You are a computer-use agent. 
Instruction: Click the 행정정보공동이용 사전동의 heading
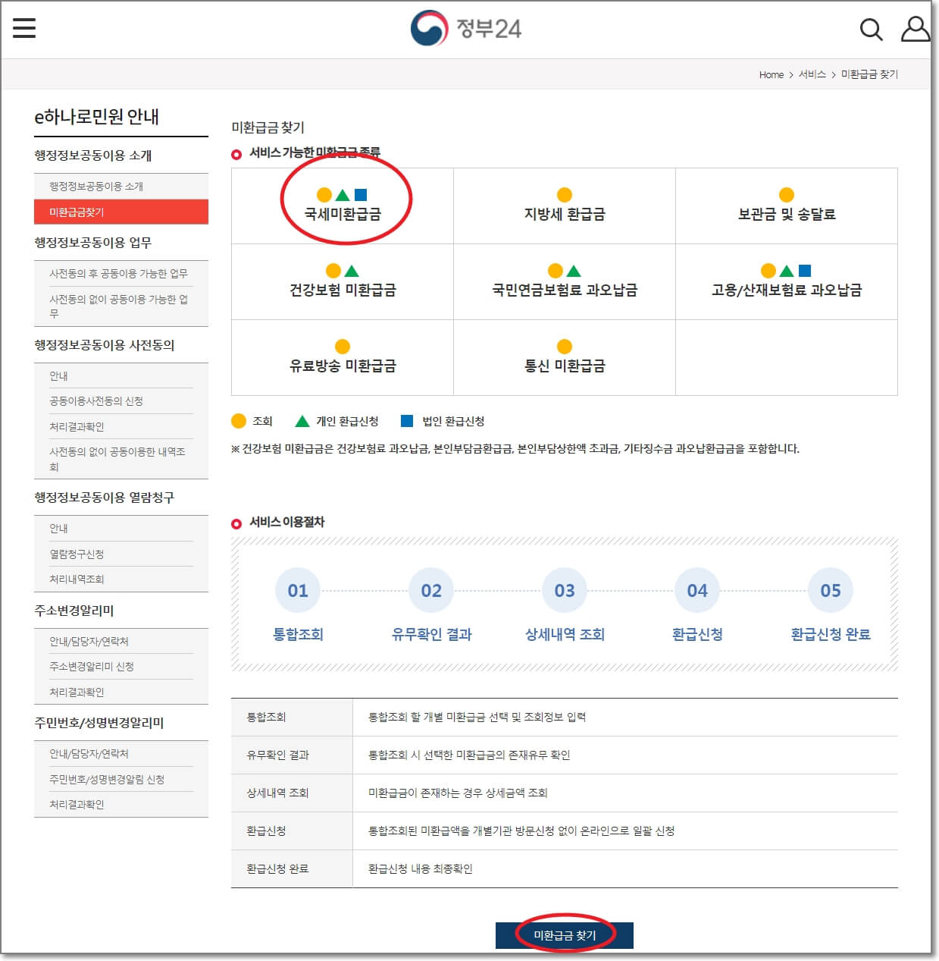(105, 345)
